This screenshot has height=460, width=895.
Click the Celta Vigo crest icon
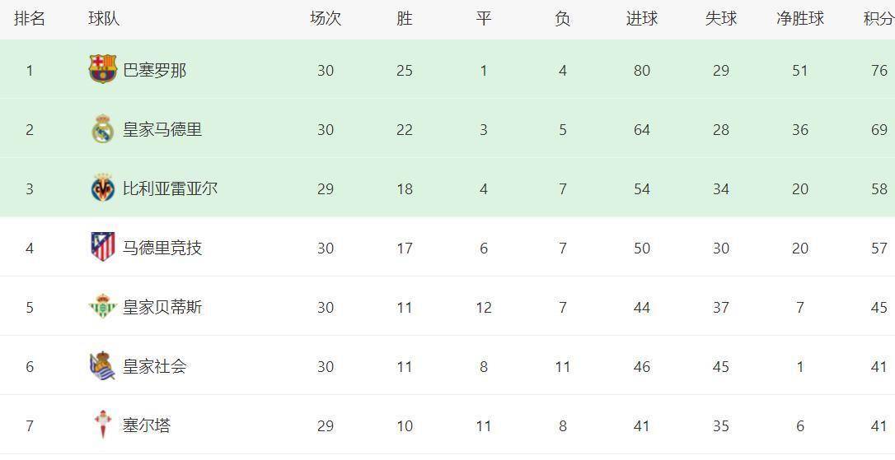[102, 425]
